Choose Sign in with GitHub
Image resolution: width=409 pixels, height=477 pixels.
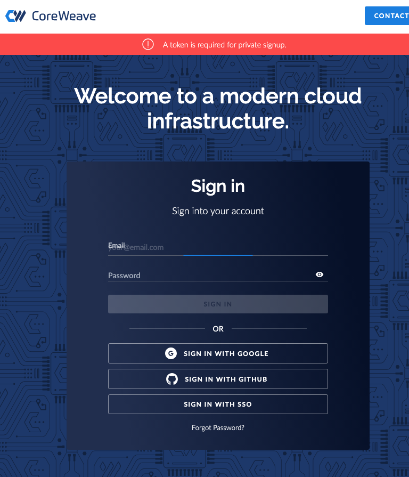[x=218, y=379]
